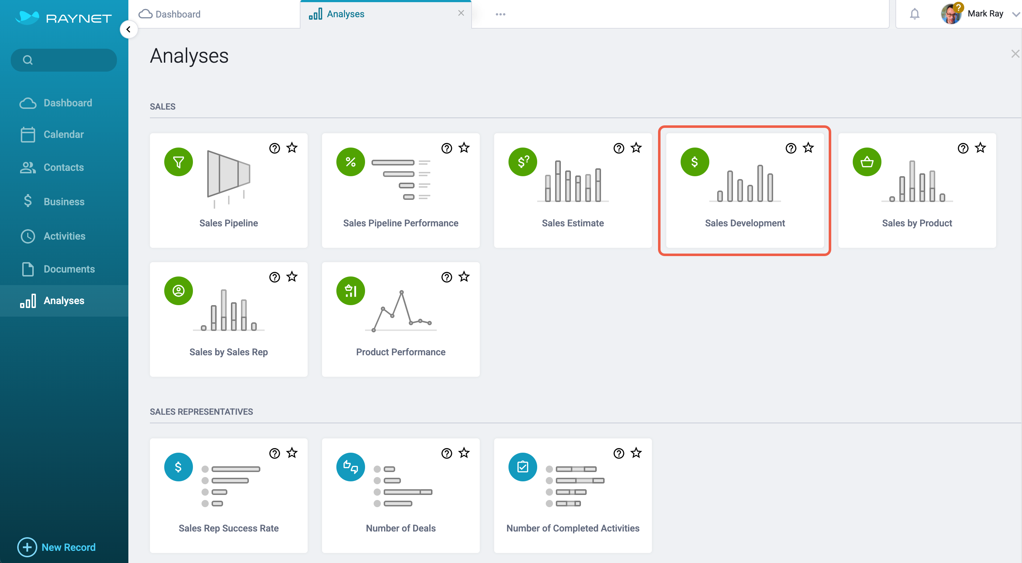Click the green dollar icon on Sales Development
Image resolution: width=1022 pixels, height=563 pixels.
[x=695, y=162]
